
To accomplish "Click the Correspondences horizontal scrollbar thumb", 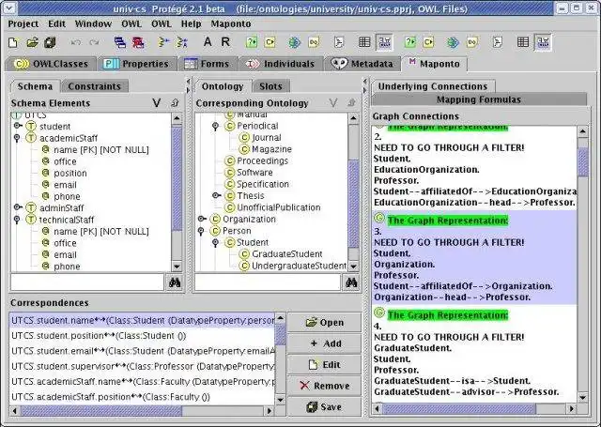I will point(101,411).
